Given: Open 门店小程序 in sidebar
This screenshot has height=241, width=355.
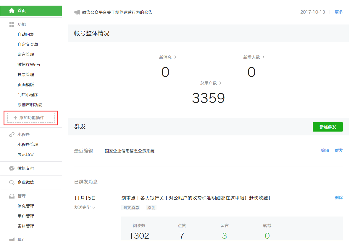Looking at the screenshot, I should click(28, 95).
